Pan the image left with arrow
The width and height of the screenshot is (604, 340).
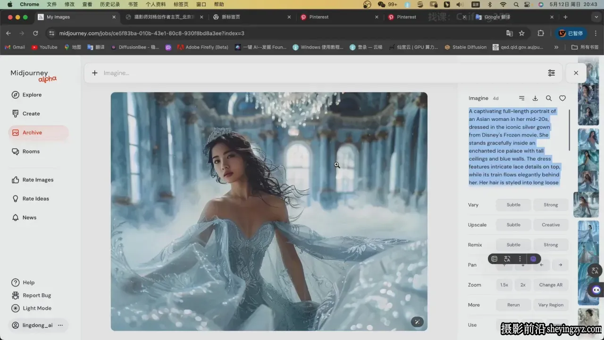pos(541,265)
